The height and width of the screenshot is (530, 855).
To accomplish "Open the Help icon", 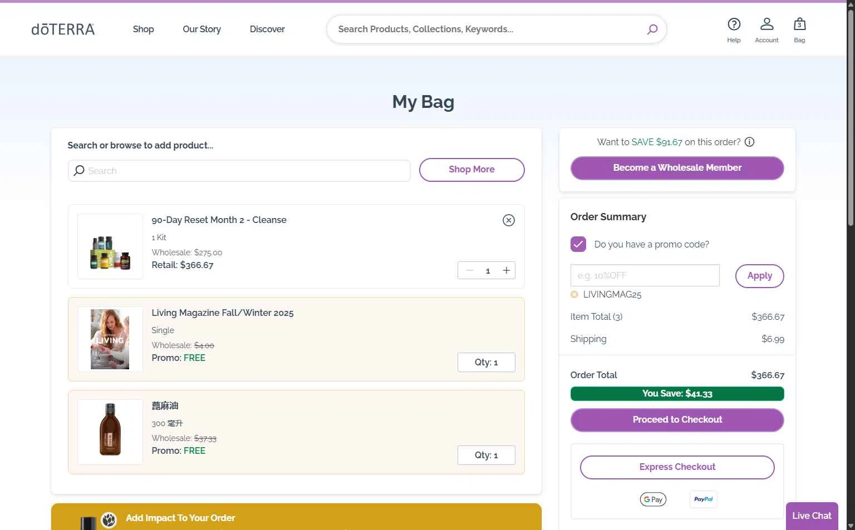I will point(734,30).
